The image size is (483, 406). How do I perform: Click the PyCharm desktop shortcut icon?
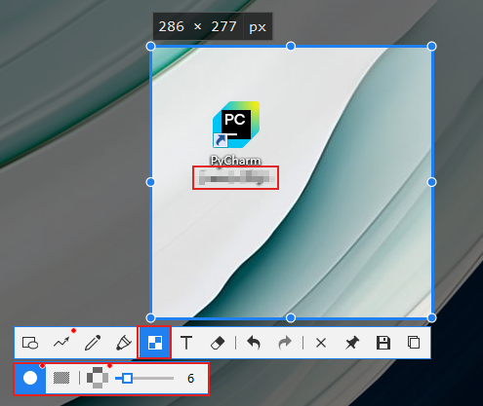[236, 125]
